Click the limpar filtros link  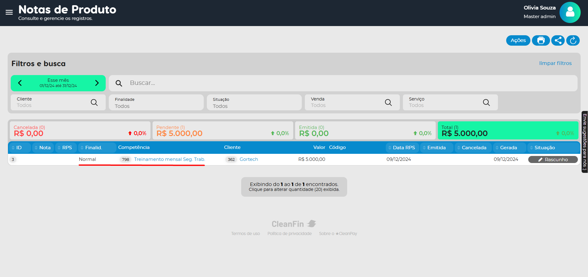click(x=555, y=63)
